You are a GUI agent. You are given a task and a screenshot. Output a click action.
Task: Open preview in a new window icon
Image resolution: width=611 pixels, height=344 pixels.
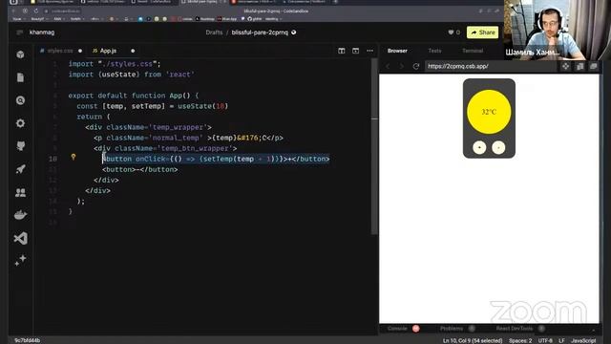tap(594, 66)
